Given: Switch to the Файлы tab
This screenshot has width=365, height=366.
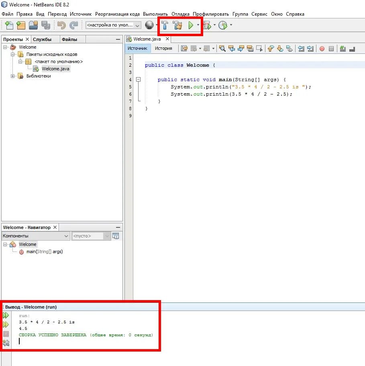Looking at the screenshot, I should tap(69, 39).
